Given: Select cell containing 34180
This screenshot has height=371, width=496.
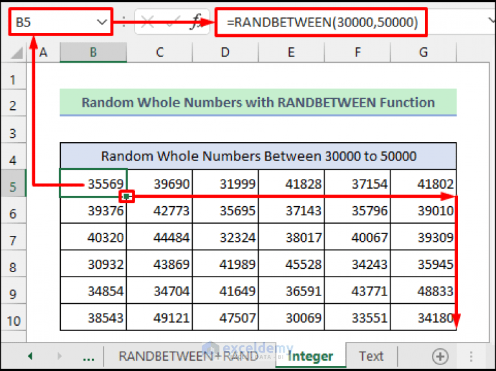Looking at the screenshot, I should [424, 317].
